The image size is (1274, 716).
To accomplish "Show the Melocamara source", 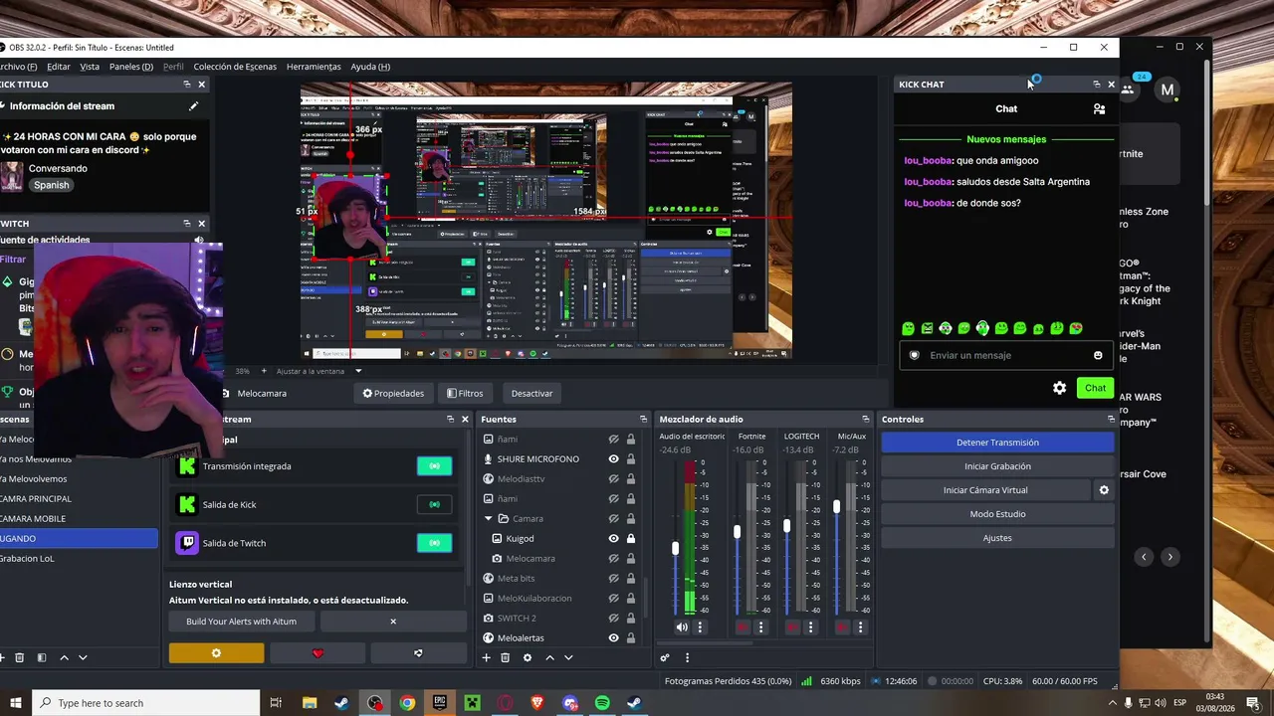I will 614,559.
